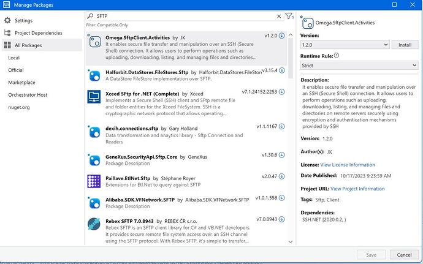Select the GeneXus.SecurityApi.Sftp.Core package title
The width and height of the screenshot is (423, 264).
[x=142, y=157]
